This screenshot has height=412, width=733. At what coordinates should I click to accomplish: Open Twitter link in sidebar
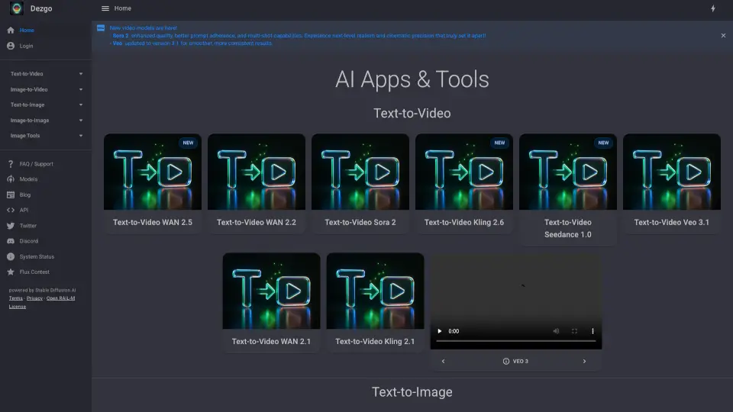point(27,226)
